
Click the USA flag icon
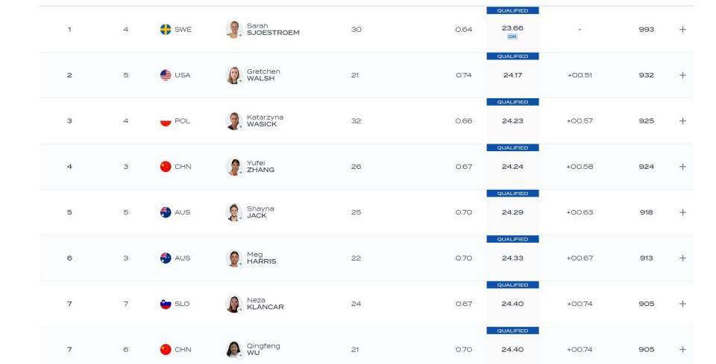[x=166, y=75]
